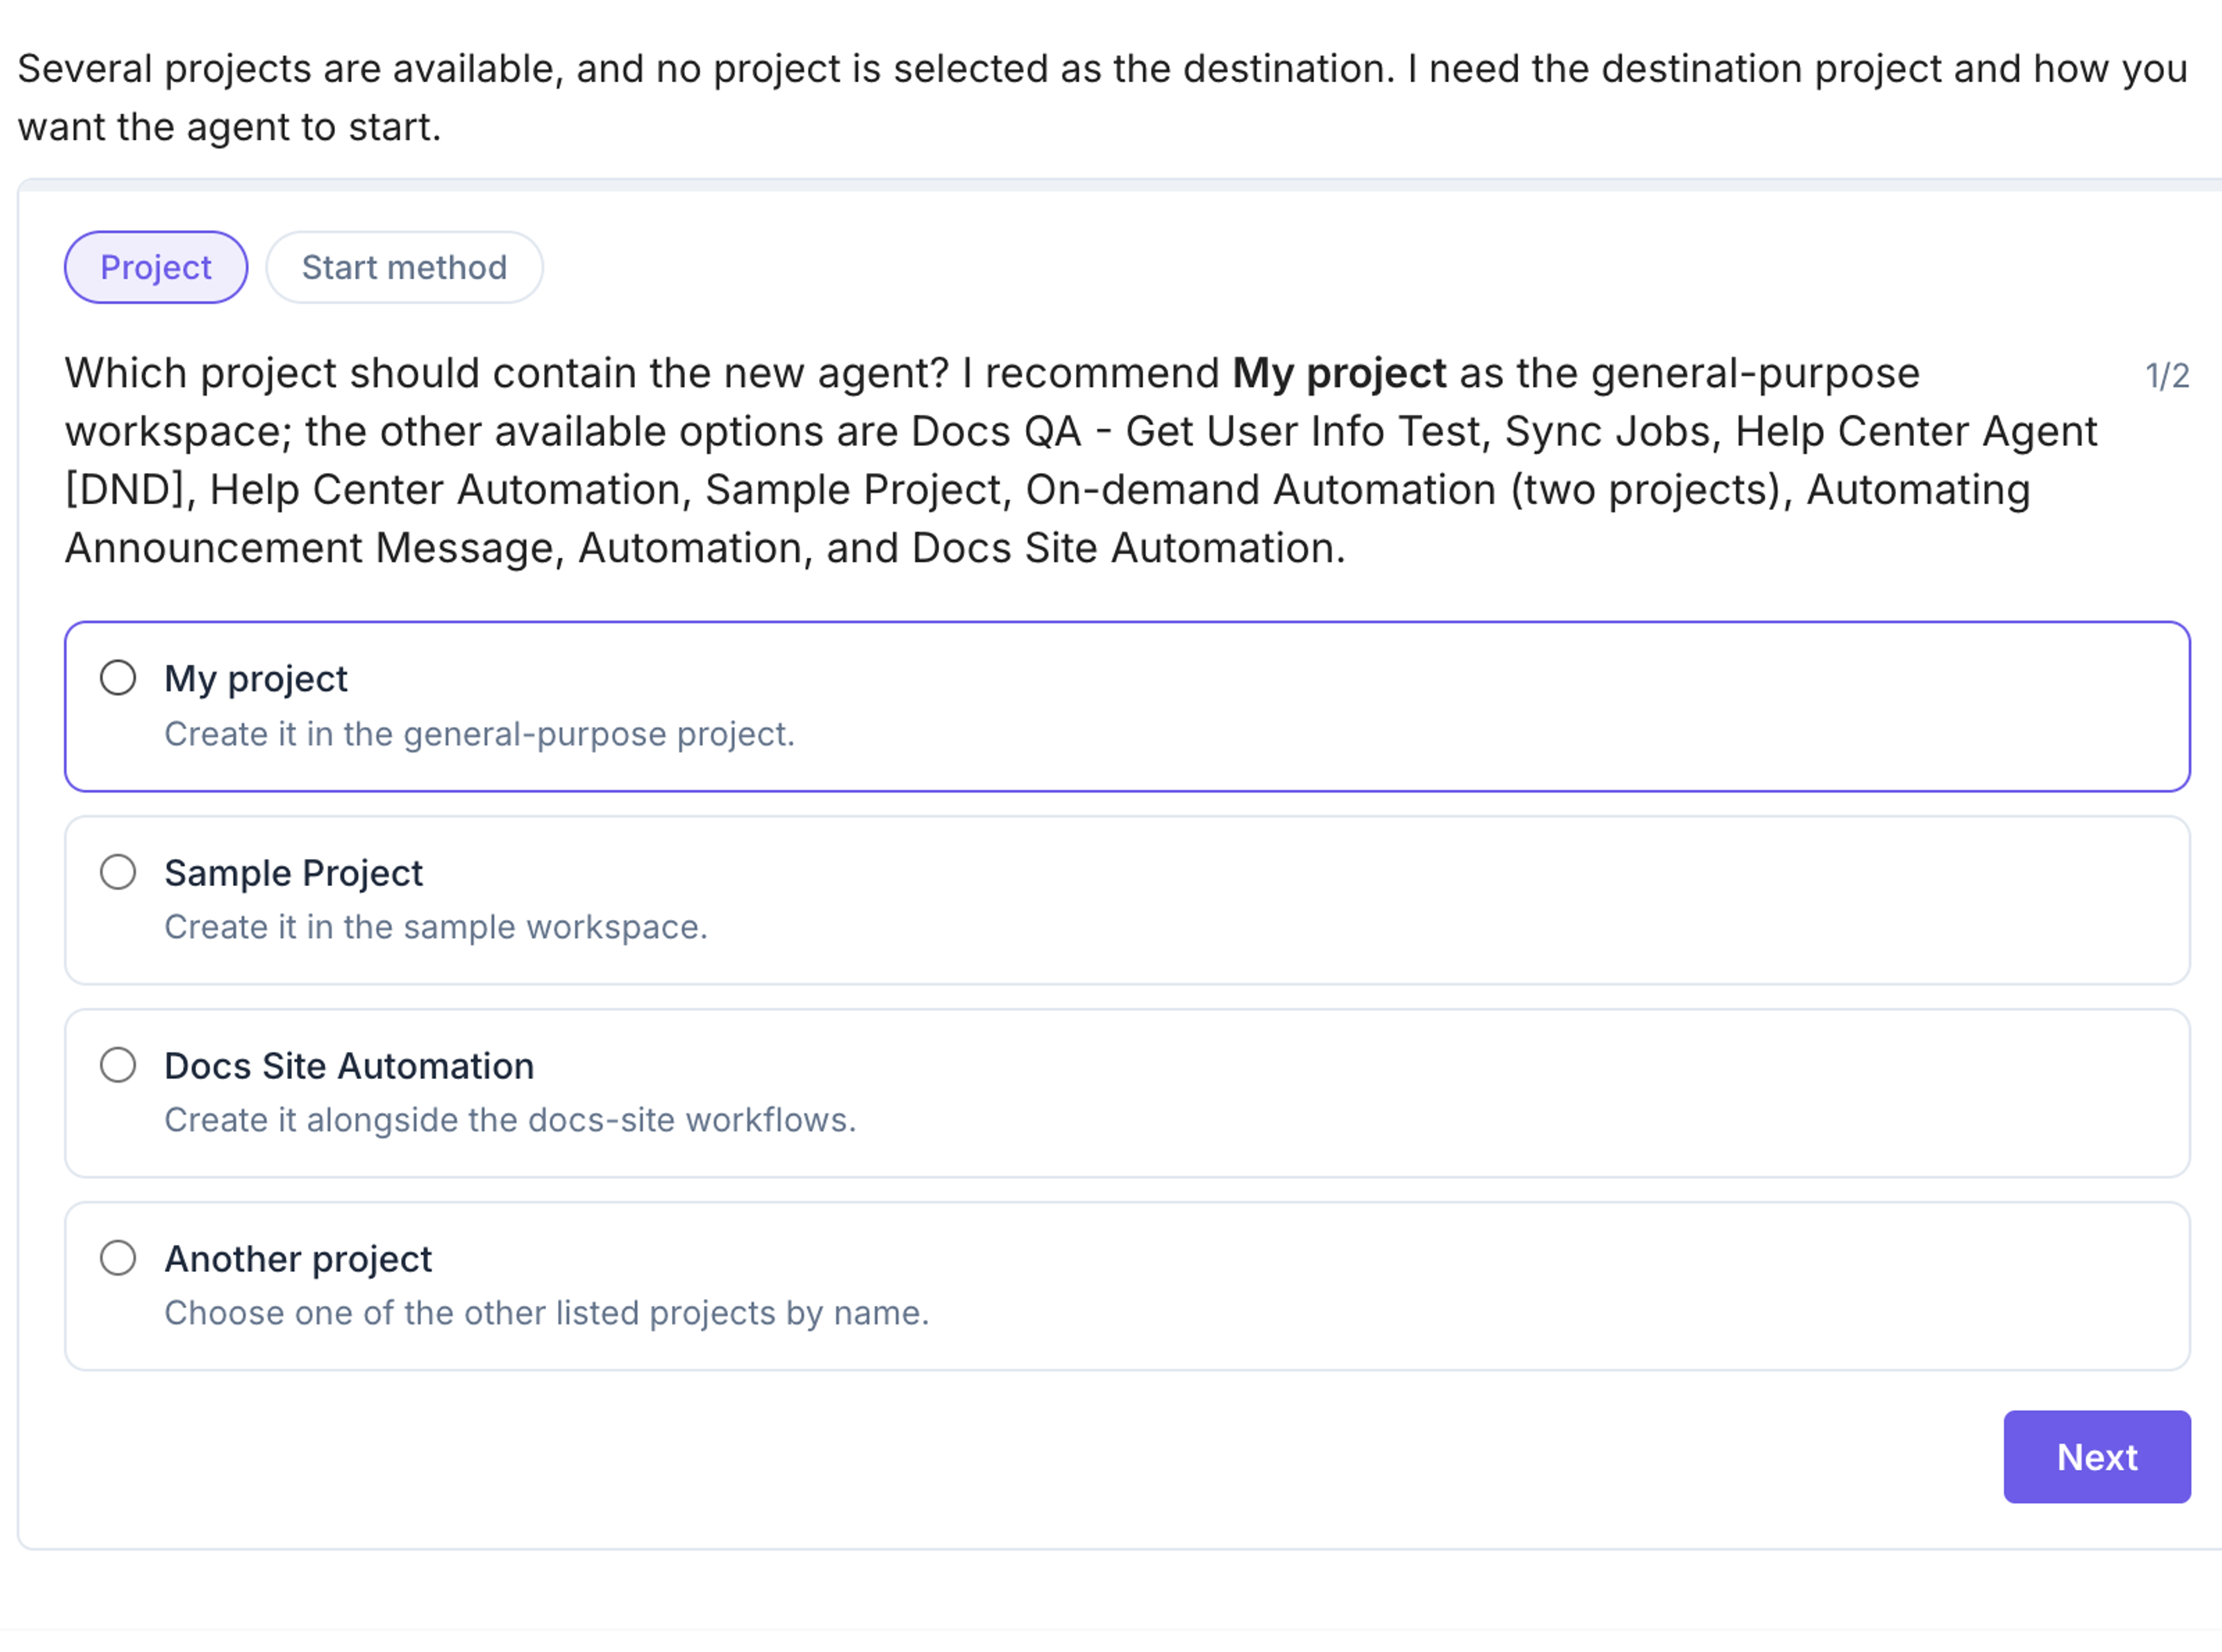
Task: Click the Next button
Action: [2097, 1457]
